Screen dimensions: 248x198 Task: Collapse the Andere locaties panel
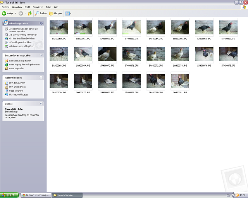(41, 77)
